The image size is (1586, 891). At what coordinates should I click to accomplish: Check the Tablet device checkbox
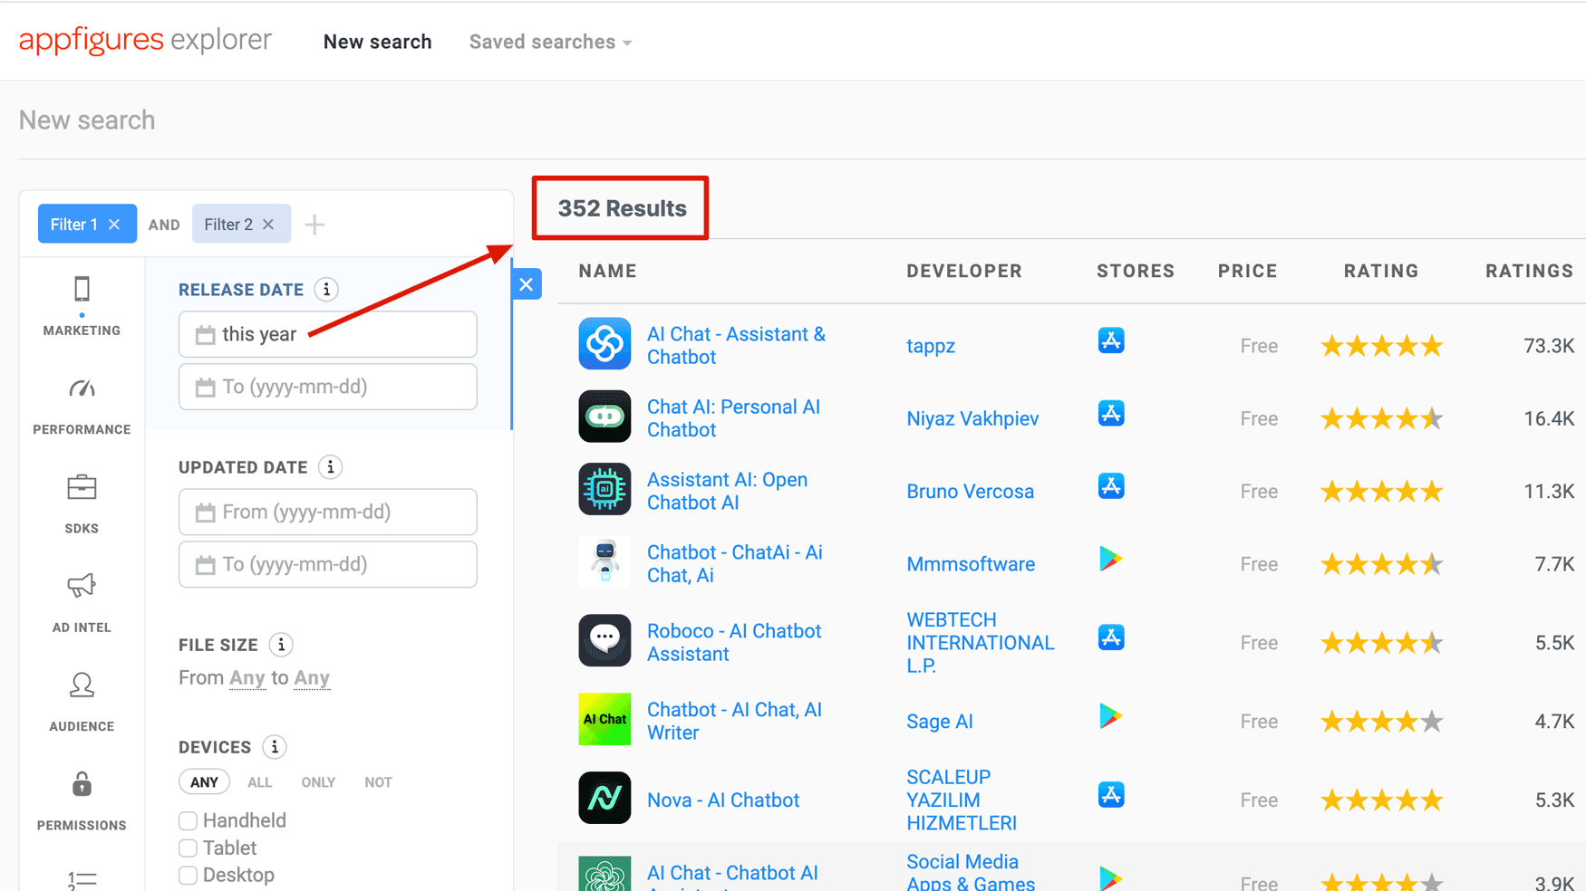point(188,848)
